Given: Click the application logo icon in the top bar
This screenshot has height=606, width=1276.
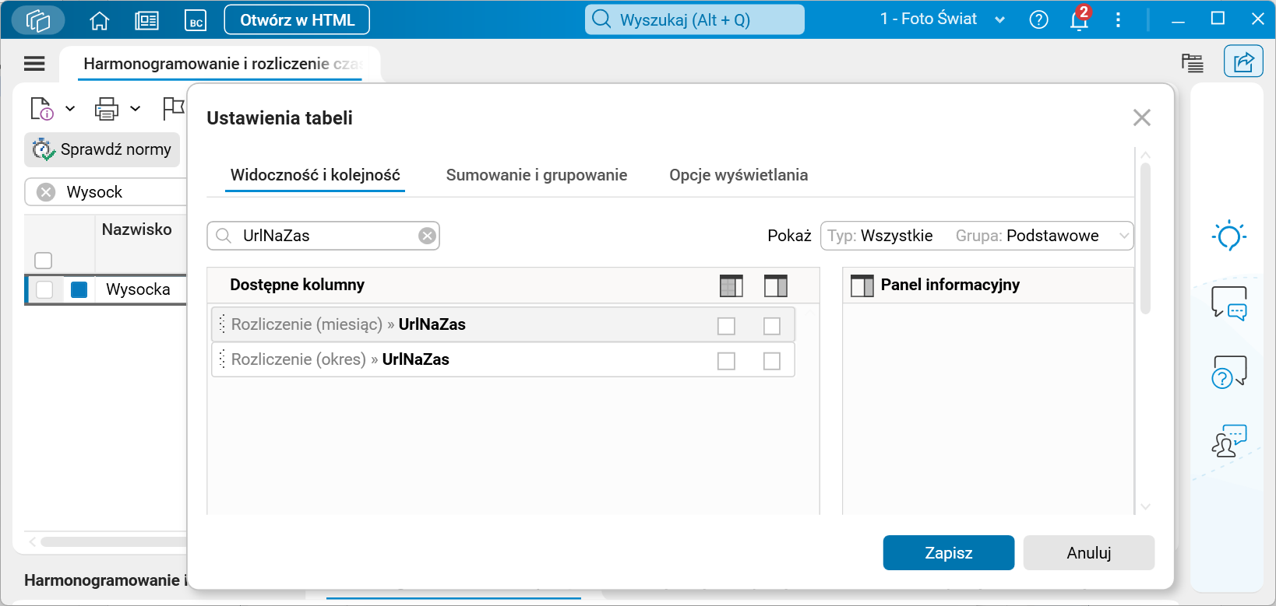Looking at the screenshot, I should 38,19.
